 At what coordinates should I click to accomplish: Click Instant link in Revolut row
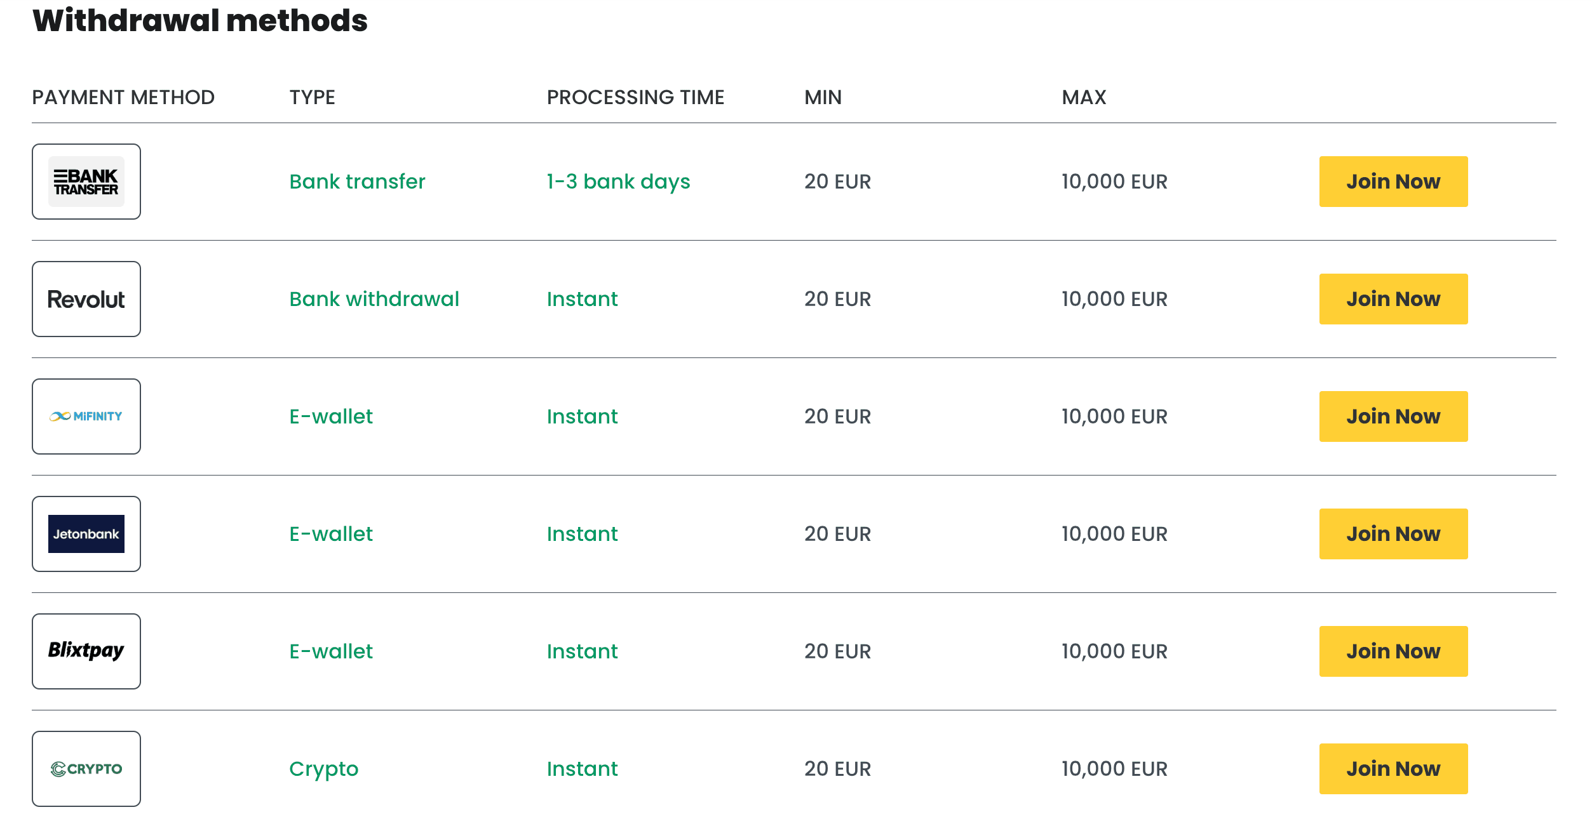582,299
